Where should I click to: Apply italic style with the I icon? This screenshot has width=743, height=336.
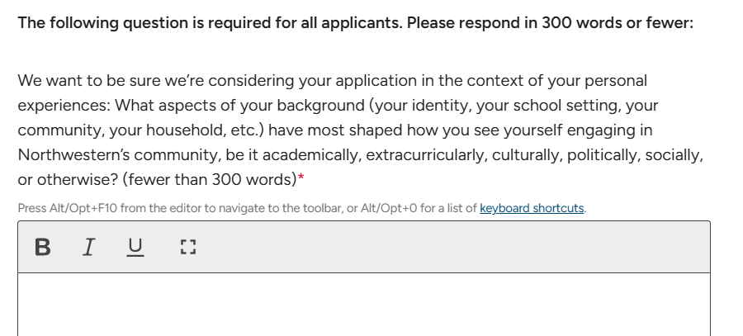pos(88,247)
